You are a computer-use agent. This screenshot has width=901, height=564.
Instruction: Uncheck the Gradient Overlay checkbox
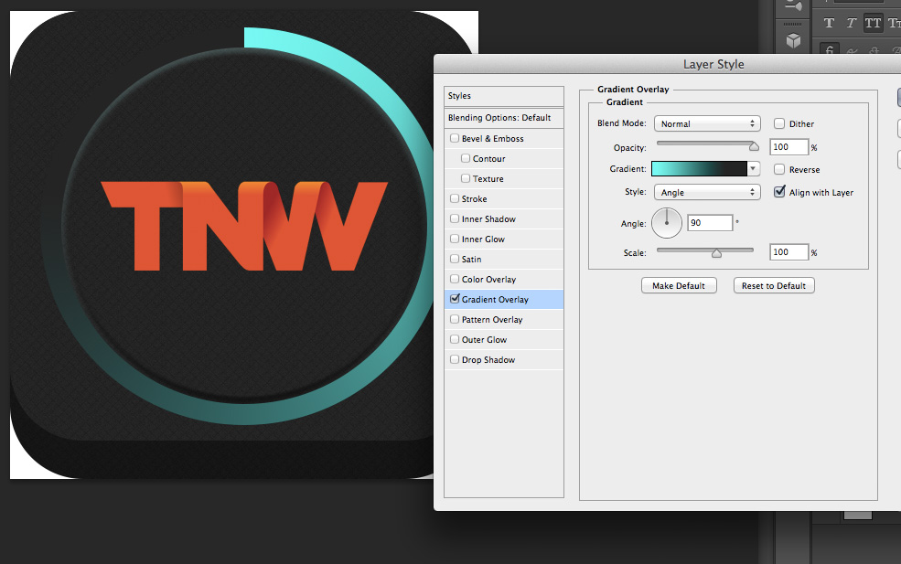(455, 299)
